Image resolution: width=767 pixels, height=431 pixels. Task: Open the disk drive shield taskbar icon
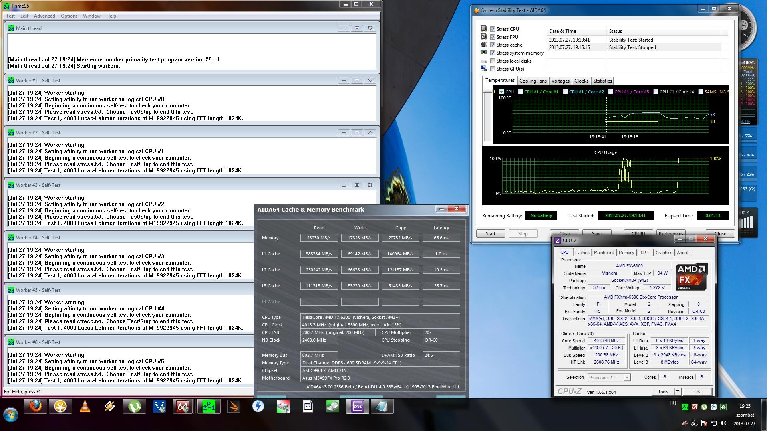click(283, 407)
